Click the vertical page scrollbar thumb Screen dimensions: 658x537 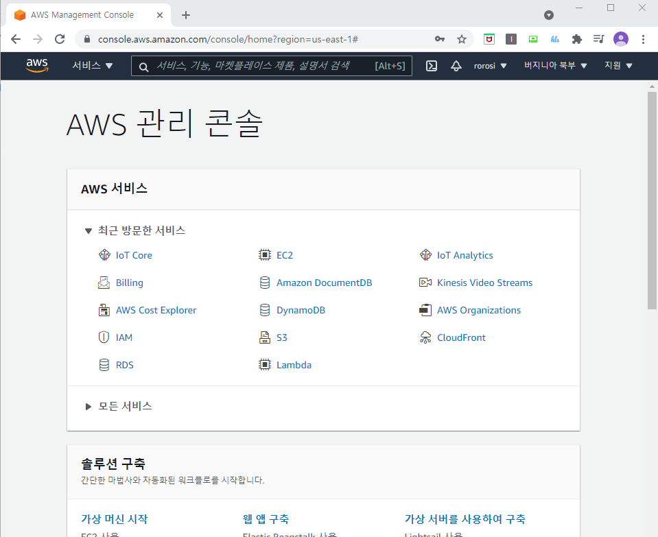[652, 200]
